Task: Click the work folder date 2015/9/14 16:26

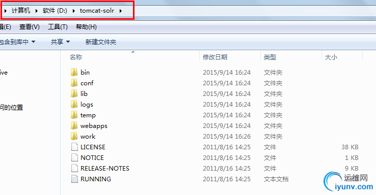Action: pos(227,137)
